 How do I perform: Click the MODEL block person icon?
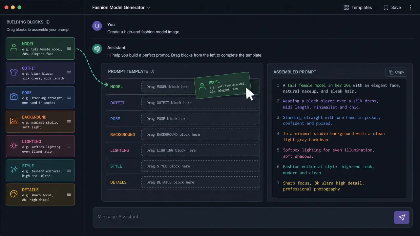(14, 48)
